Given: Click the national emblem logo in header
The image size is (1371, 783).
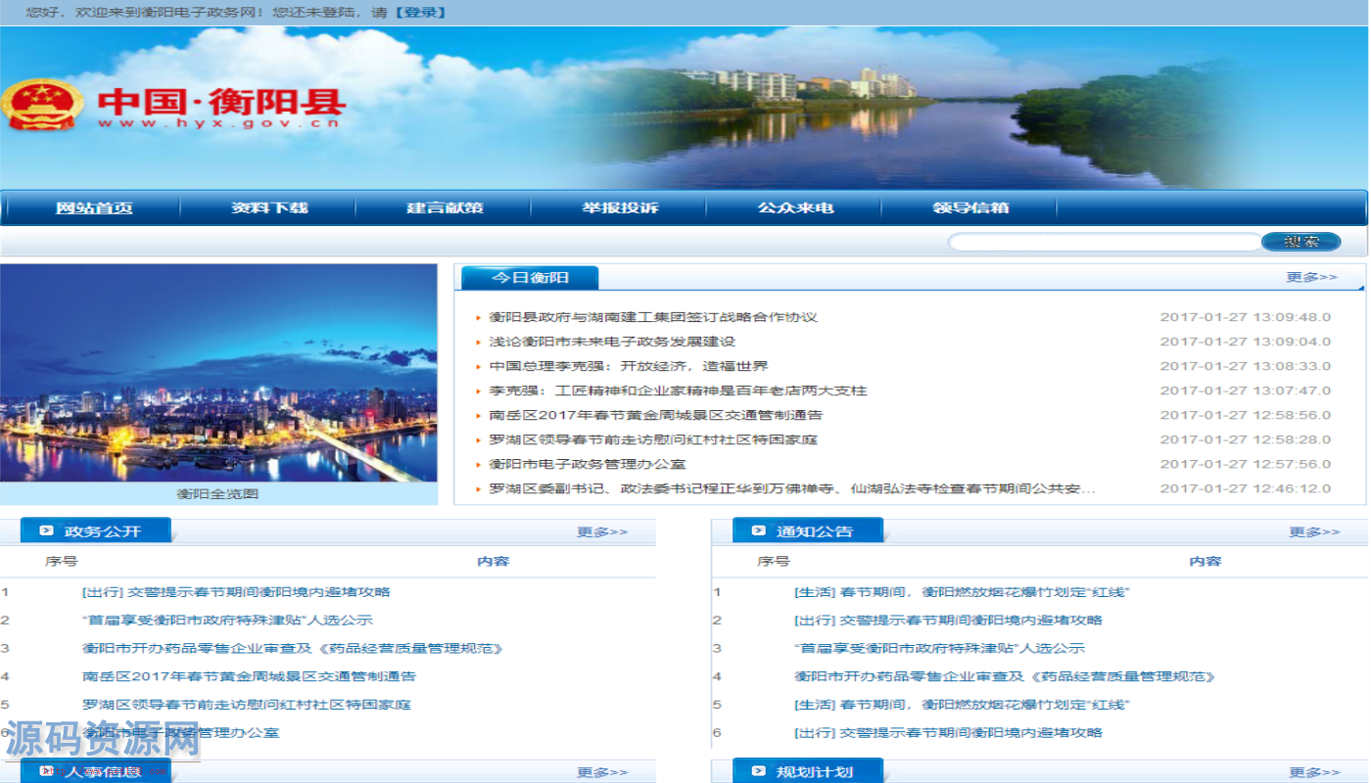Looking at the screenshot, I should coord(41,105).
